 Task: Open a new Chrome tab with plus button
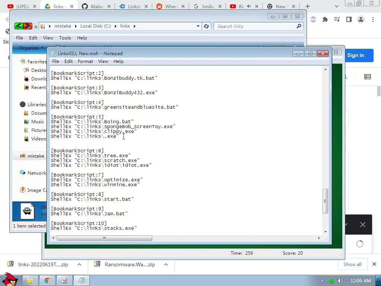(x=308, y=6)
